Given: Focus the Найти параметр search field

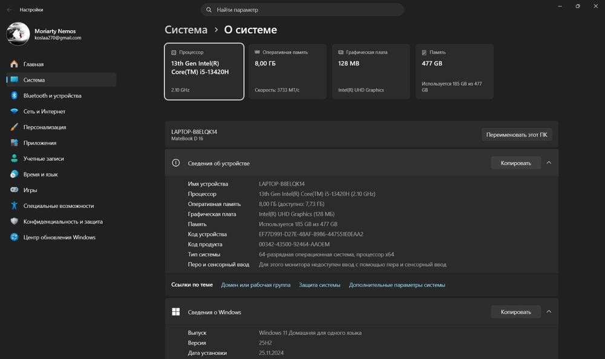Looking at the screenshot, I should pyautogui.click(x=302, y=10).
